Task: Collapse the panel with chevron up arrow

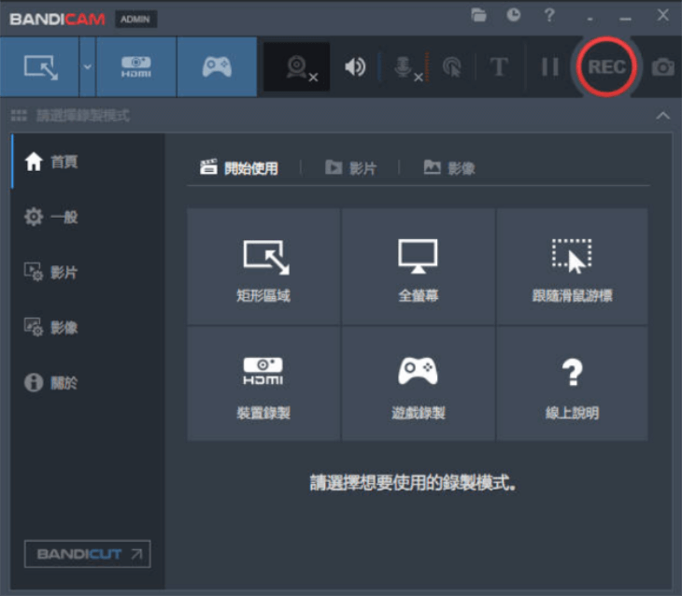Action: [663, 116]
